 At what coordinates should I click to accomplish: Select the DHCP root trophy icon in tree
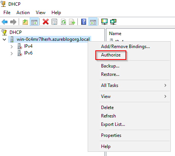click(x=4, y=32)
